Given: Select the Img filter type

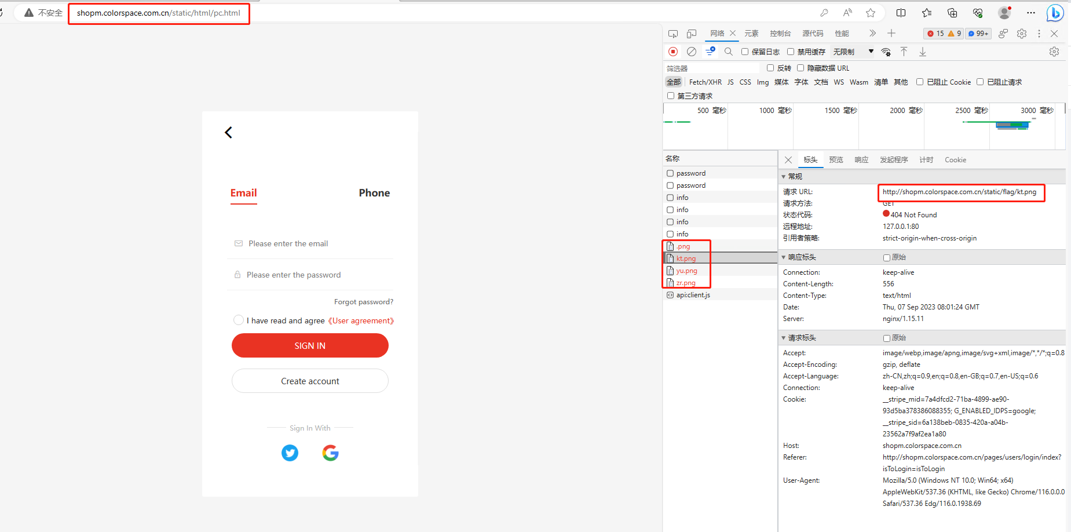Looking at the screenshot, I should point(763,82).
